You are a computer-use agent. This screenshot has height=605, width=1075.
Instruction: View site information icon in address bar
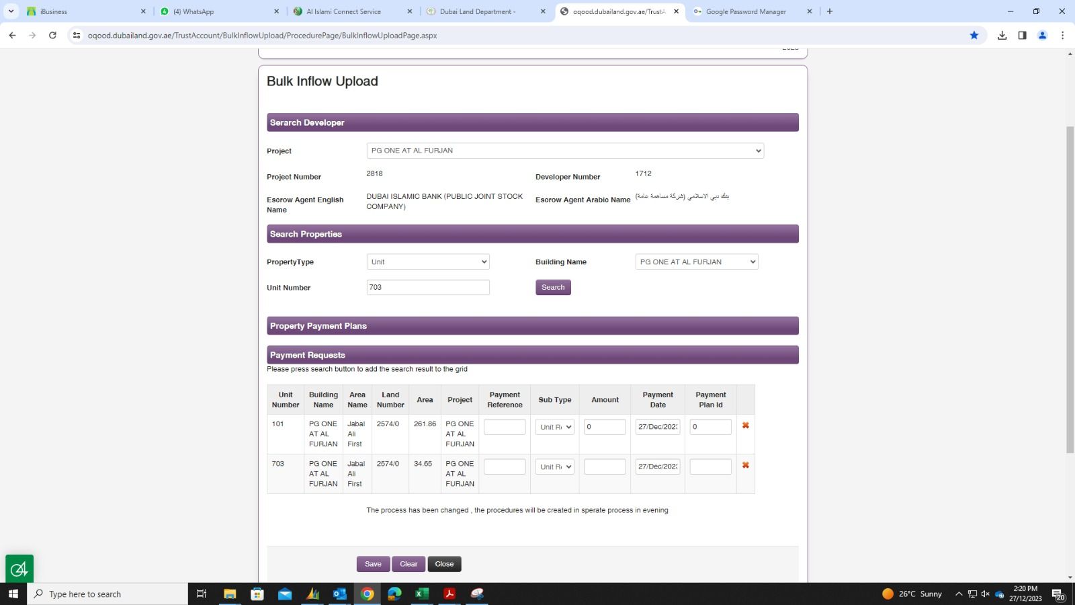click(x=77, y=35)
